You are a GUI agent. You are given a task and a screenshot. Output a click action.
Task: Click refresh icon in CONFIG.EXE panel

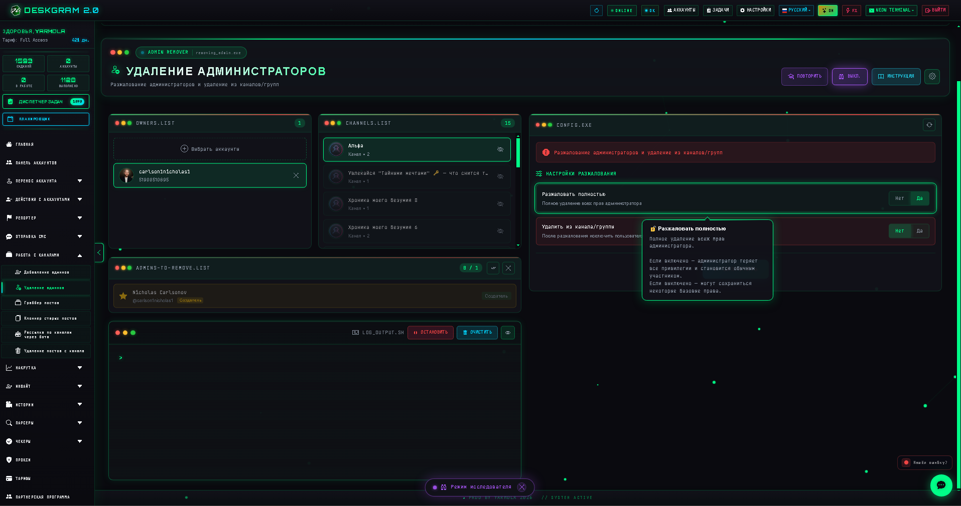(x=929, y=125)
